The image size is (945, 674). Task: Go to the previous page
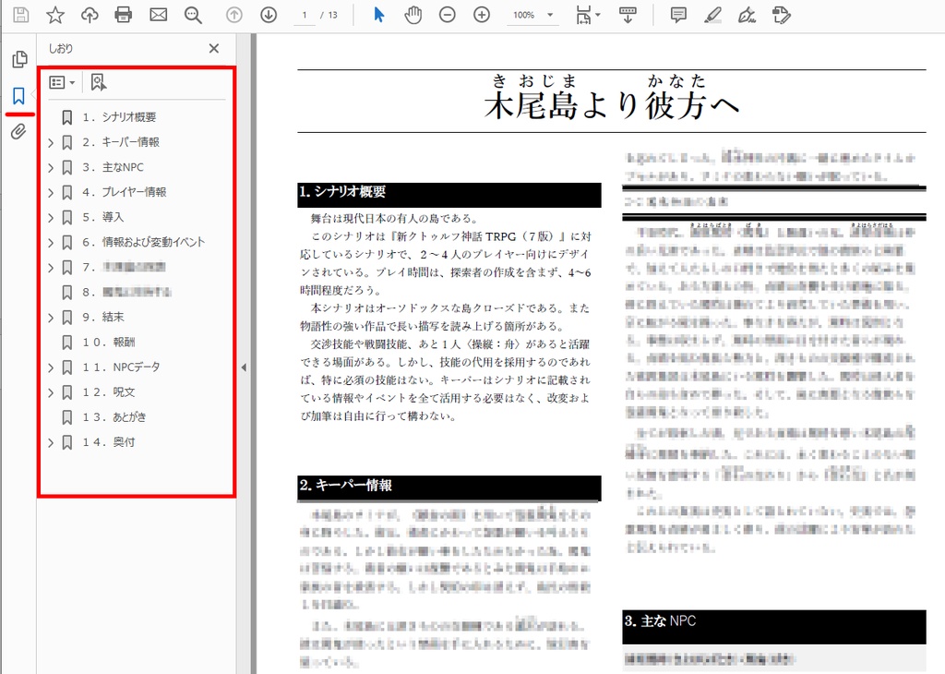[233, 15]
